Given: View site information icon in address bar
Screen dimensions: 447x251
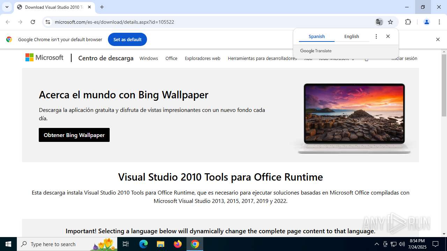Looking at the screenshot, I should pyautogui.click(x=48, y=22).
